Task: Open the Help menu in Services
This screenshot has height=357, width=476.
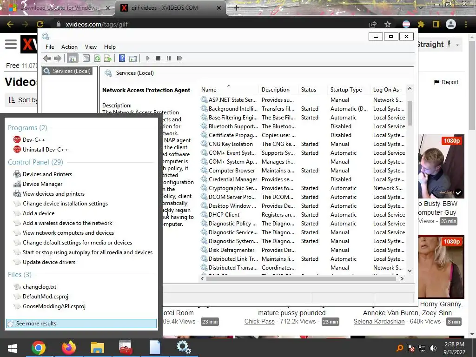Action: pos(110,47)
